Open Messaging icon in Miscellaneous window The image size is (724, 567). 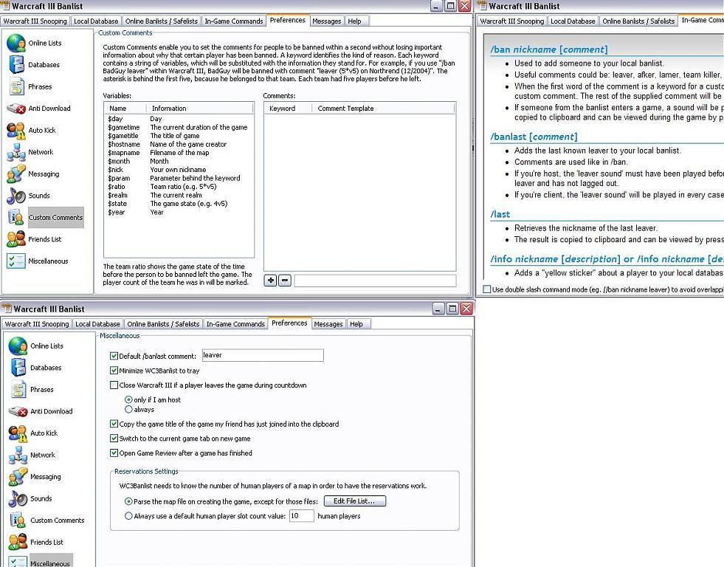coord(18,476)
